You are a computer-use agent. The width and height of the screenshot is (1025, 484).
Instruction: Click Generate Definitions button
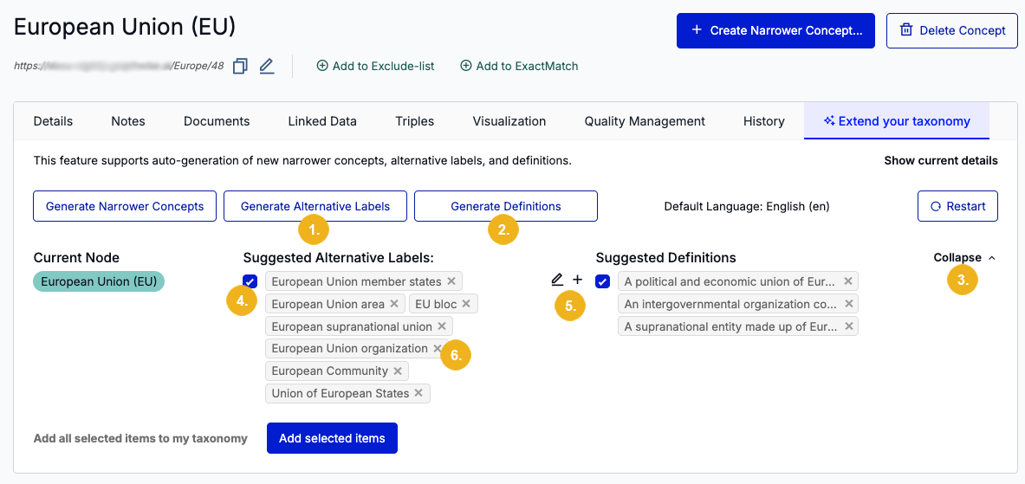(506, 206)
